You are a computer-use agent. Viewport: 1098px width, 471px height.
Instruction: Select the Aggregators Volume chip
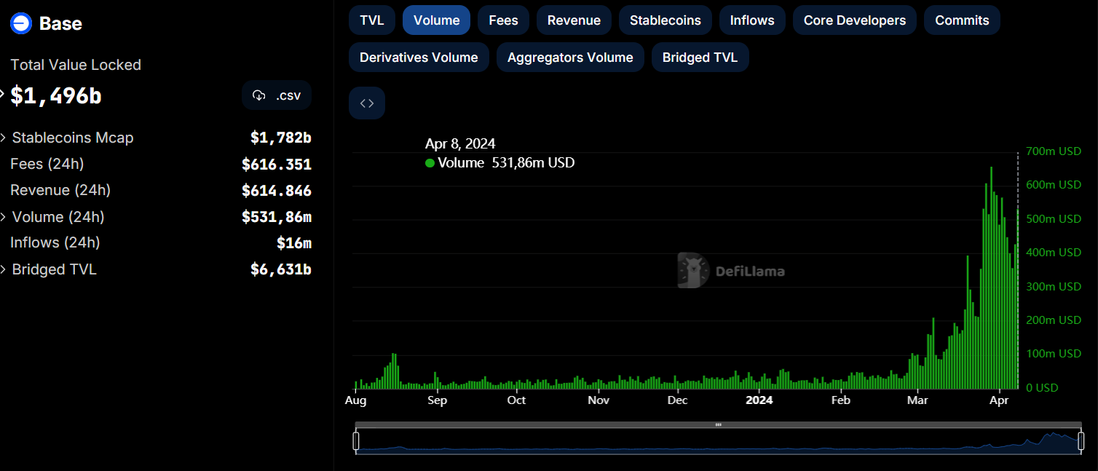(570, 58)
